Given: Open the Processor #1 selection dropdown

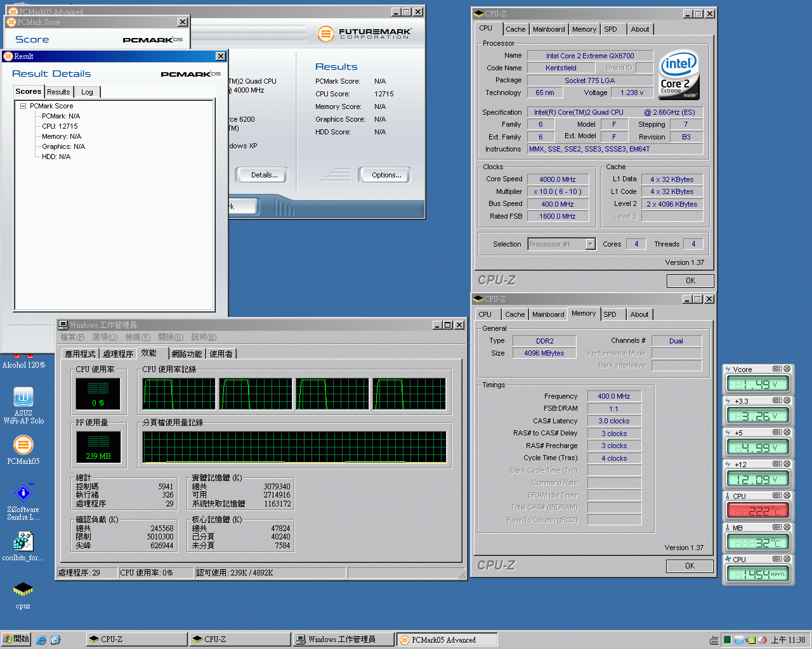Looking at the screenshot, I should pos(590,244).
